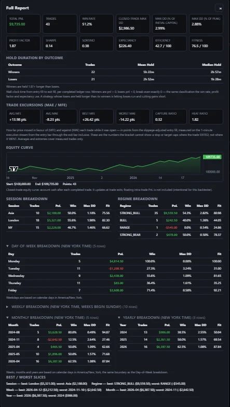Click the 2026-04 month row
The image size is (230, 407).
(x=59, y=361)
